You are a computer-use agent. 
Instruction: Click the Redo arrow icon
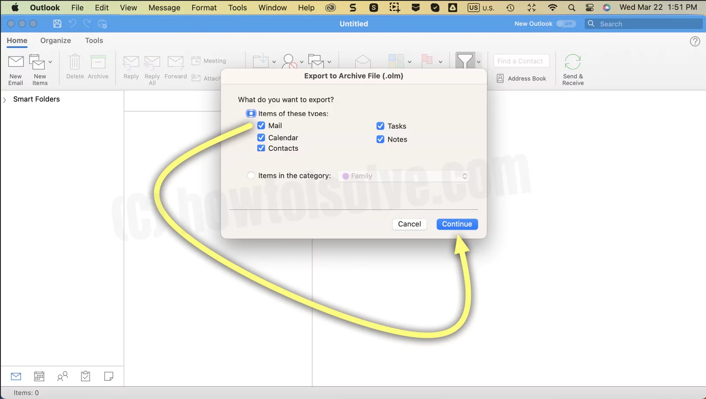[x=87, y=24]
